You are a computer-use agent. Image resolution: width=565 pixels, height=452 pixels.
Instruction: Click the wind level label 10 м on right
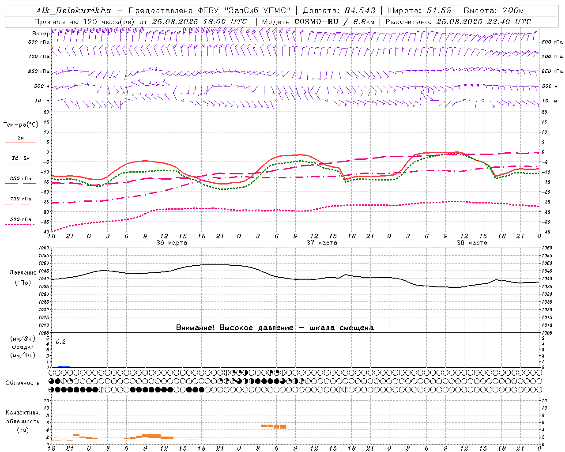[549, 101]
